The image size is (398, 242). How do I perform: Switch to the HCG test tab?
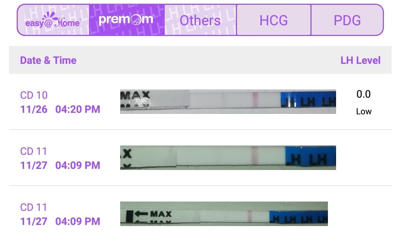click(273, 20)
